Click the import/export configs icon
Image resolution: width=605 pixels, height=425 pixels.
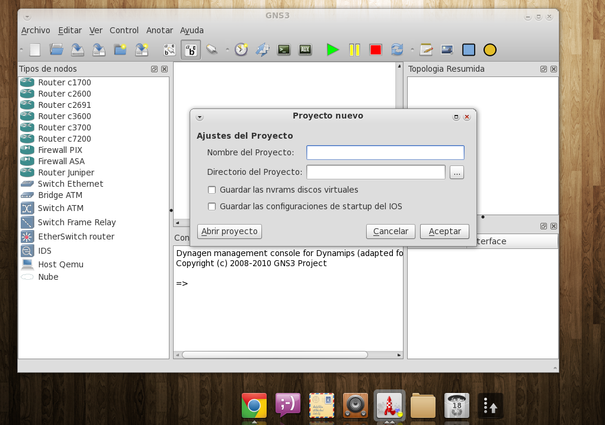[263, 50]
